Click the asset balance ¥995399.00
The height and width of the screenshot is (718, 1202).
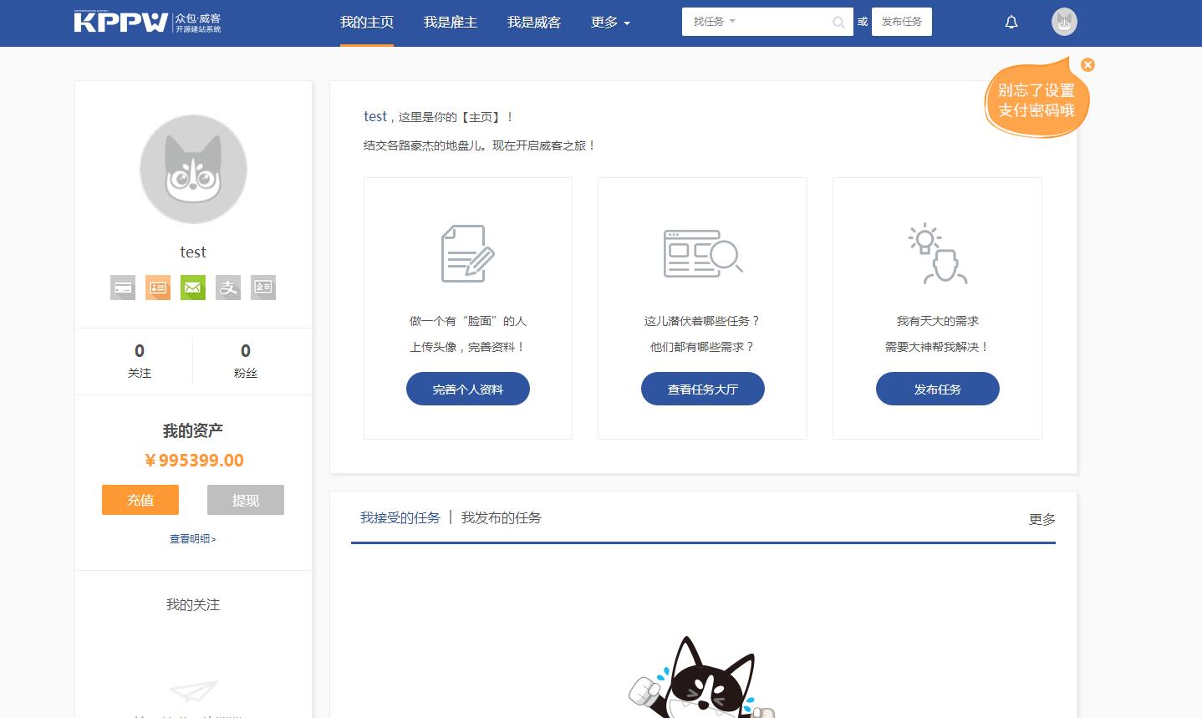[194, 461]
